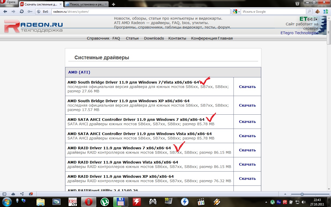Click the 'Веб' site badge in address bar
331x207 pixels.
click(42, 12)
